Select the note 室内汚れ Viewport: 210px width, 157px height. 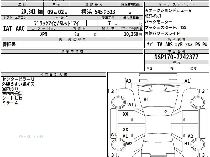point(10,89)
